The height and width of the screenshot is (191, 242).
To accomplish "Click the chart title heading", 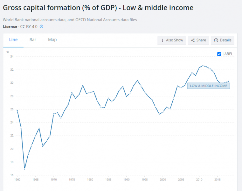I will (98, 8).
